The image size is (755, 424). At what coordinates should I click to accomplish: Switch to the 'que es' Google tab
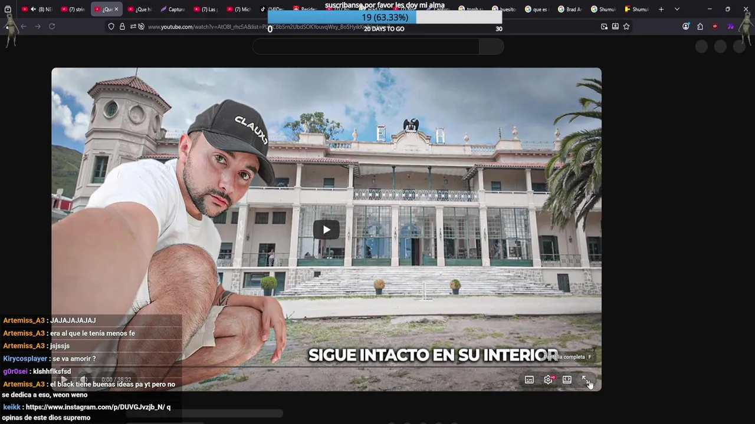point(537,9)
